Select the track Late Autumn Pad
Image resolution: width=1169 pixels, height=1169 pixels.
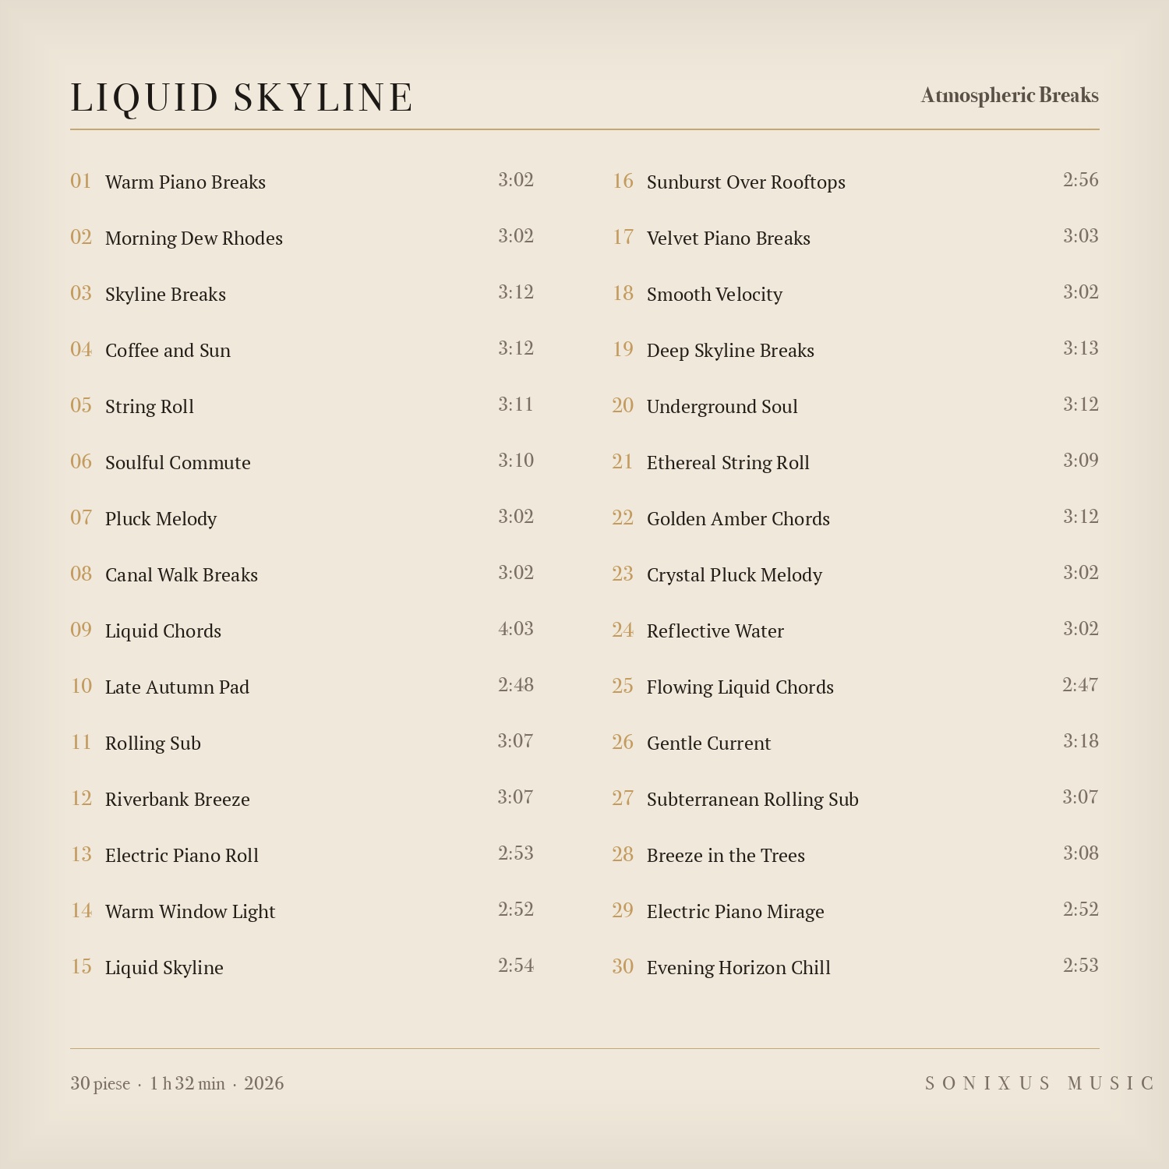[x=302, y=686]
